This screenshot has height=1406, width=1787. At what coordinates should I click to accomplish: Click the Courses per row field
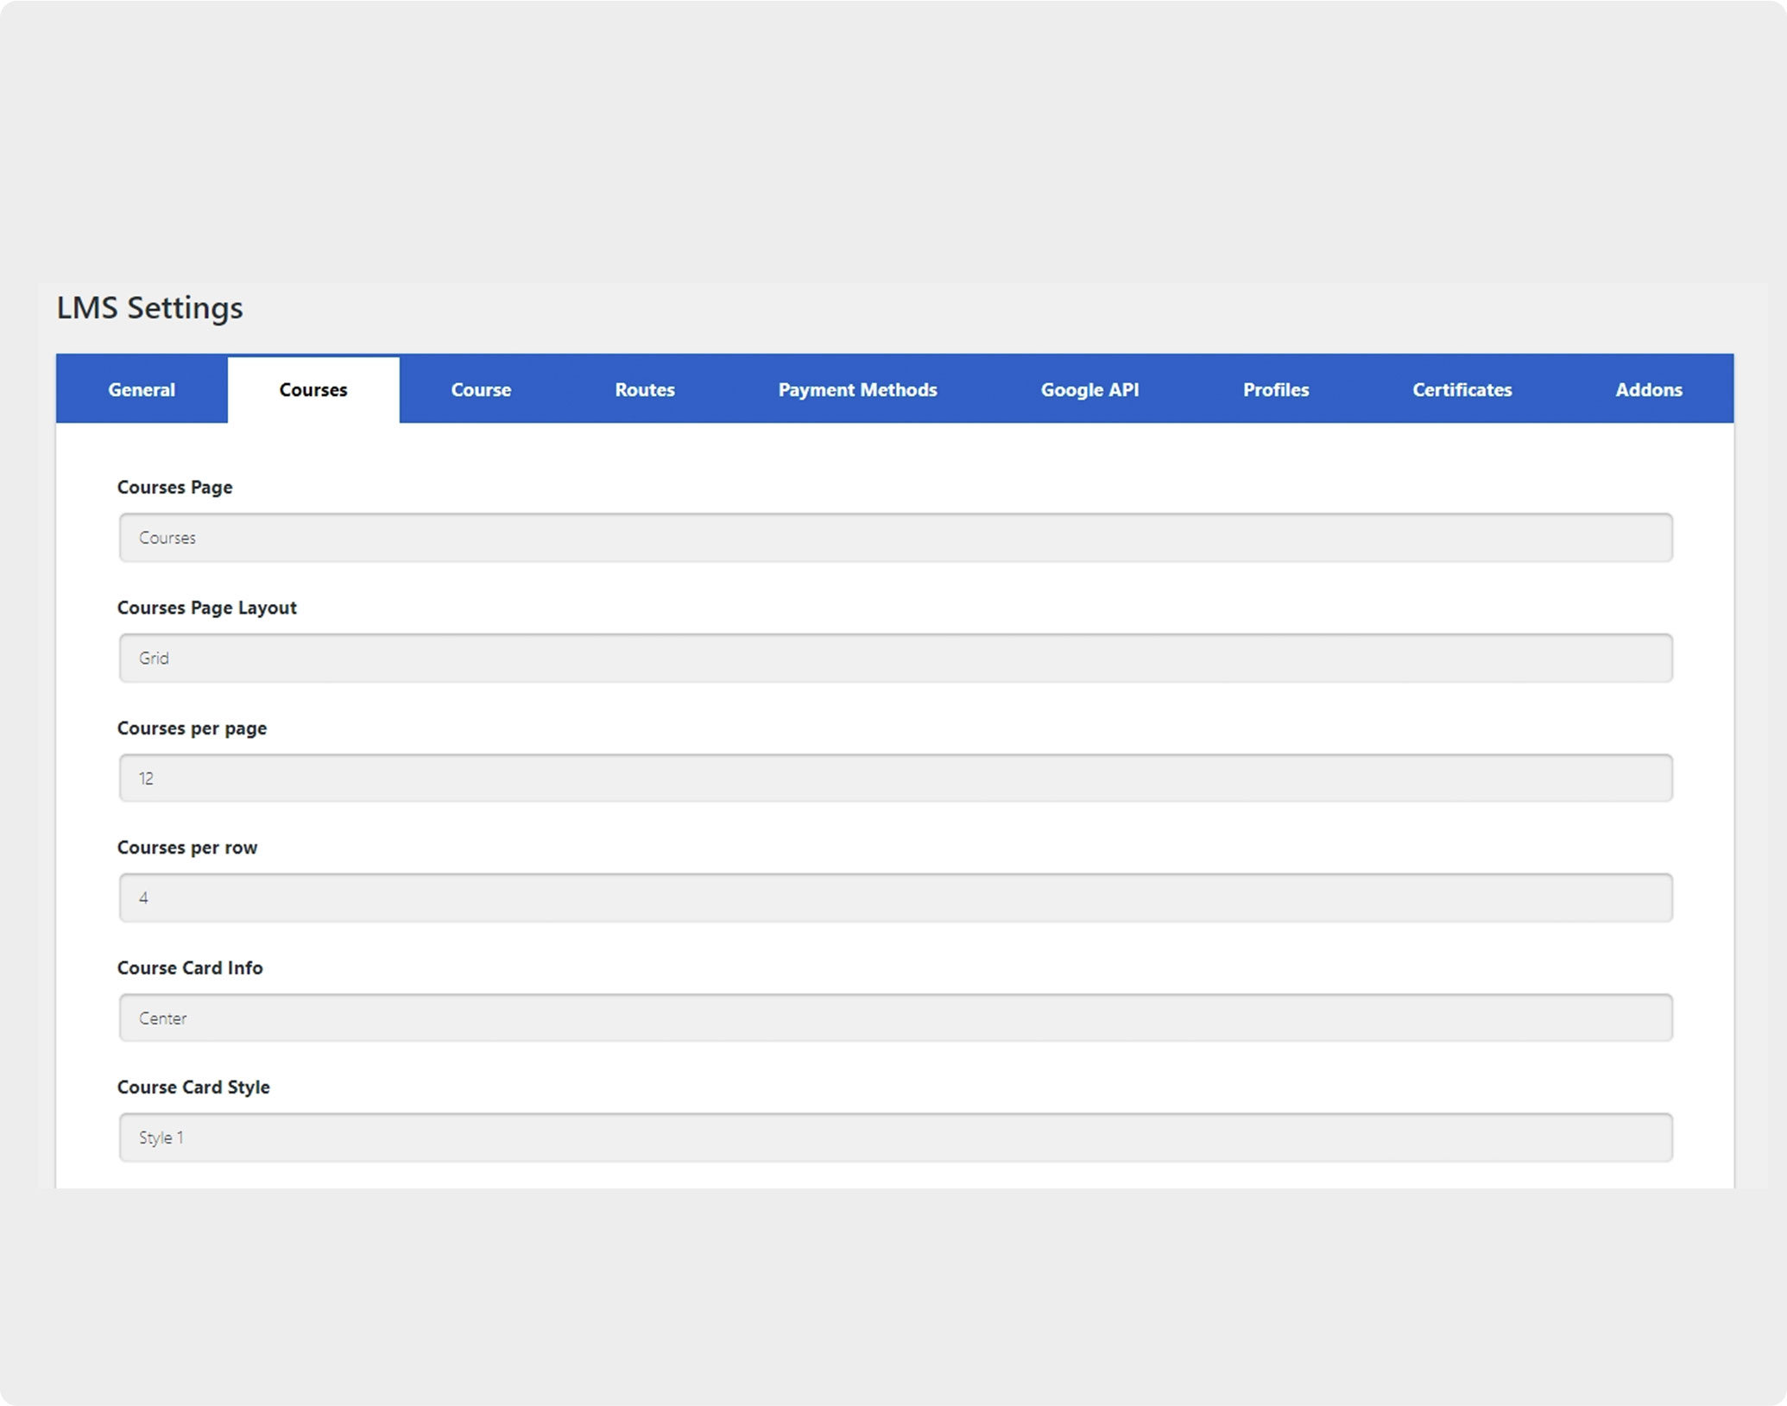click(x=895, y=898)
